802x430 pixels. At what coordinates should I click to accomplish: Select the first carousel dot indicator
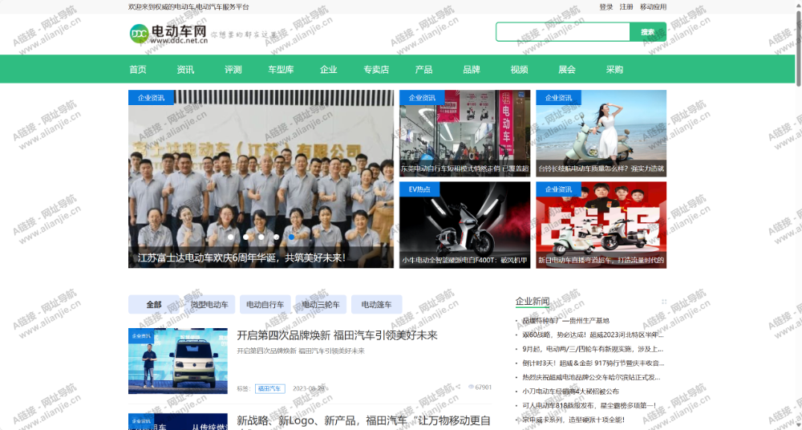[x=231, y=237]
